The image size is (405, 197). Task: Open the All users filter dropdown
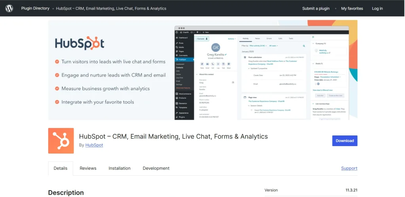[273, 46]
